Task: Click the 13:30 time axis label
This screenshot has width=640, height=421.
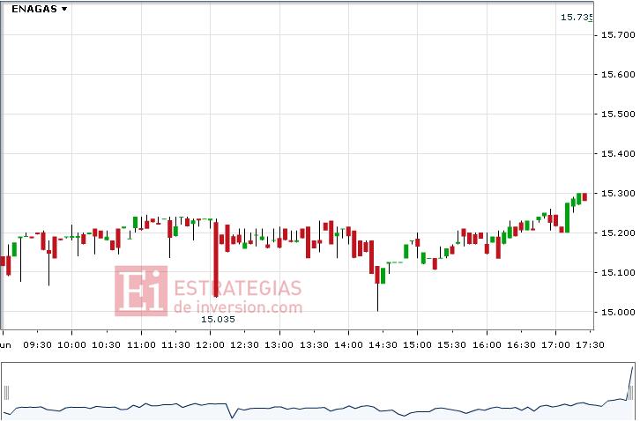Action: click(x=314, y=344)
